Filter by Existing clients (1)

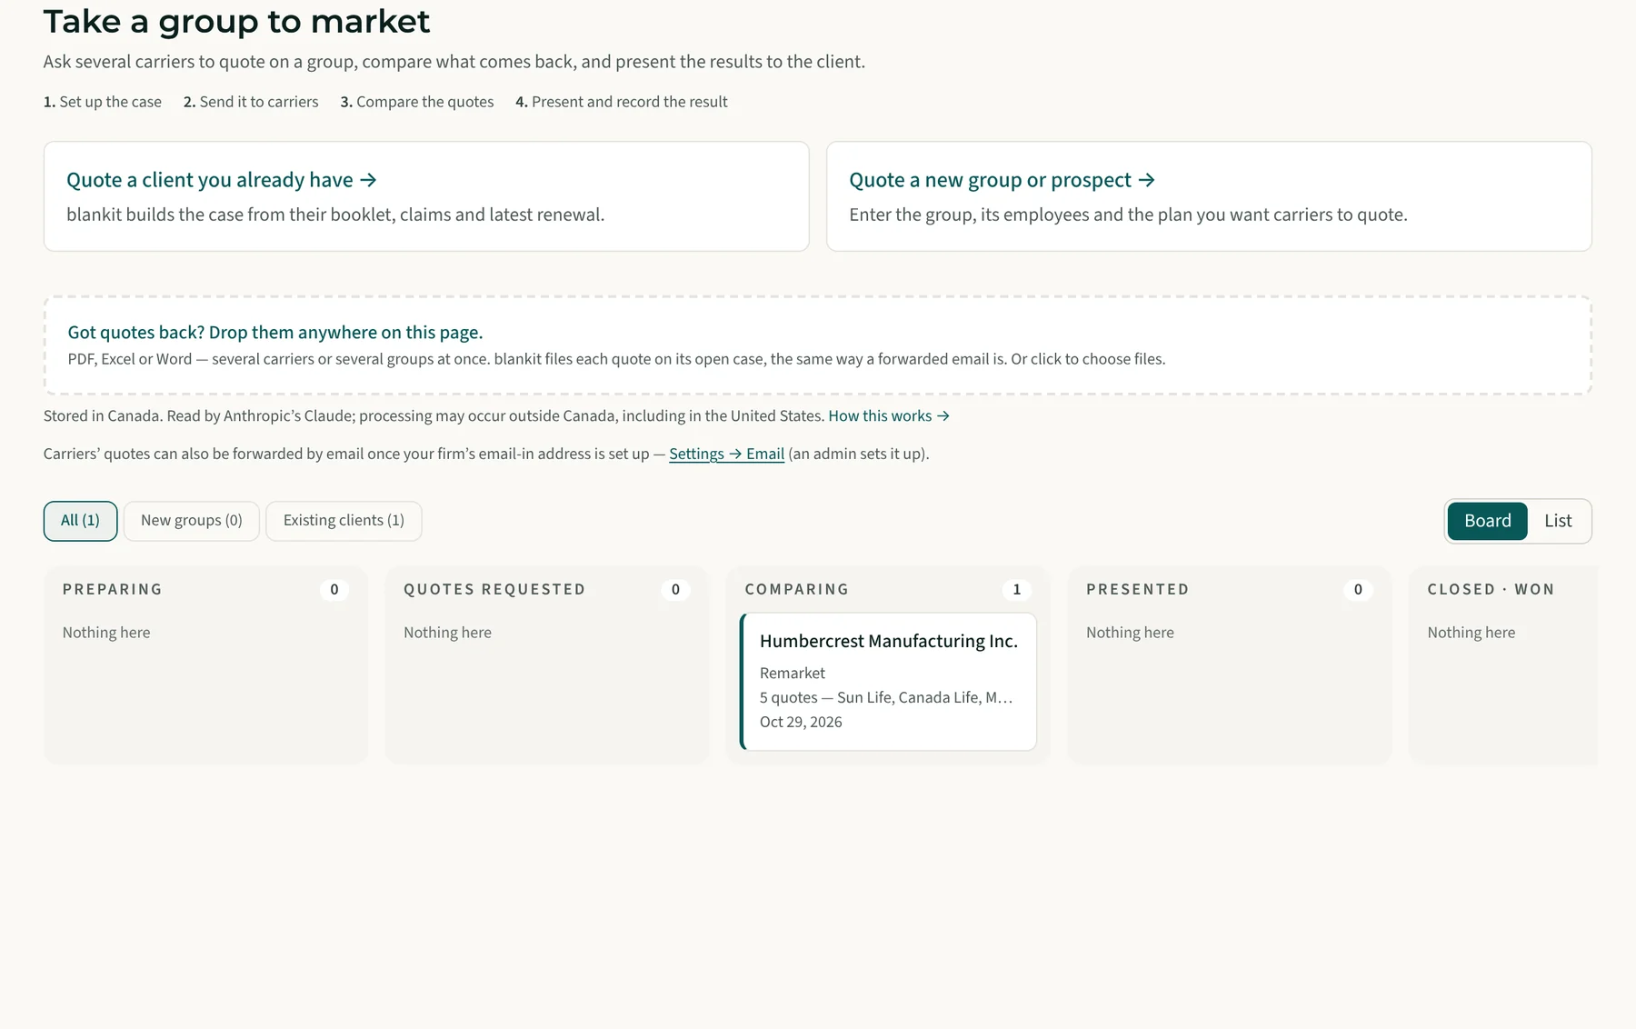344,521
